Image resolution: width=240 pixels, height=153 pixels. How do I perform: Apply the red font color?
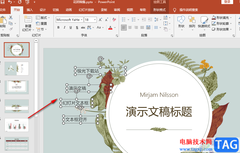click(x=110, y=27)
